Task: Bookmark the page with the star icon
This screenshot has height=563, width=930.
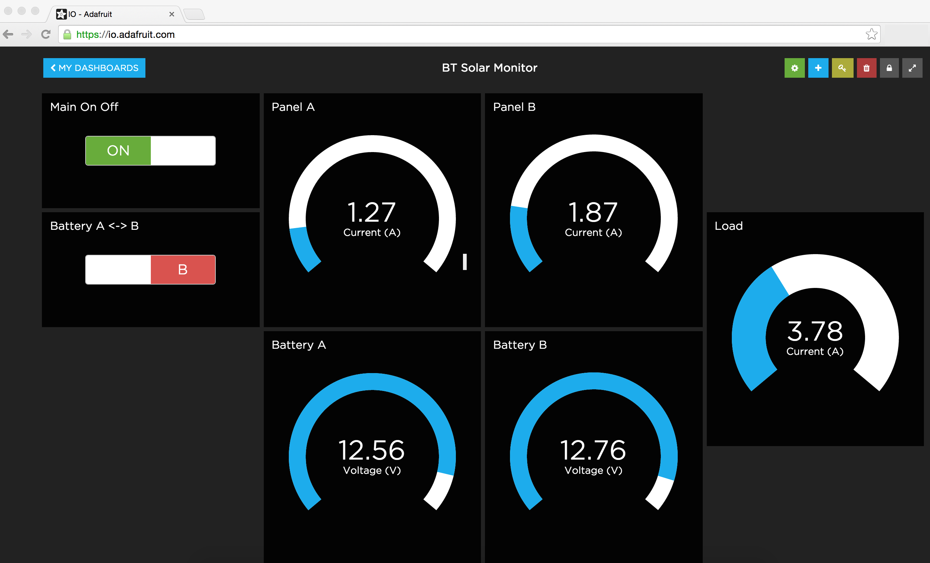Action: coord(871,34)
